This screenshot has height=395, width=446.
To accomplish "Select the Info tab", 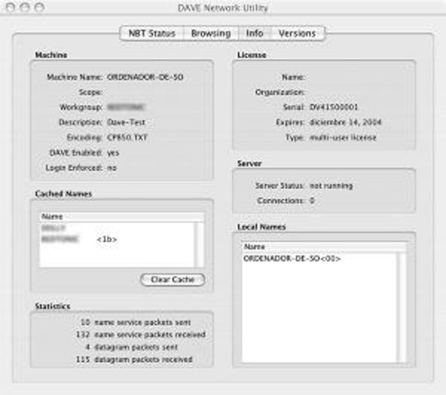I will (x=254, y=33).
